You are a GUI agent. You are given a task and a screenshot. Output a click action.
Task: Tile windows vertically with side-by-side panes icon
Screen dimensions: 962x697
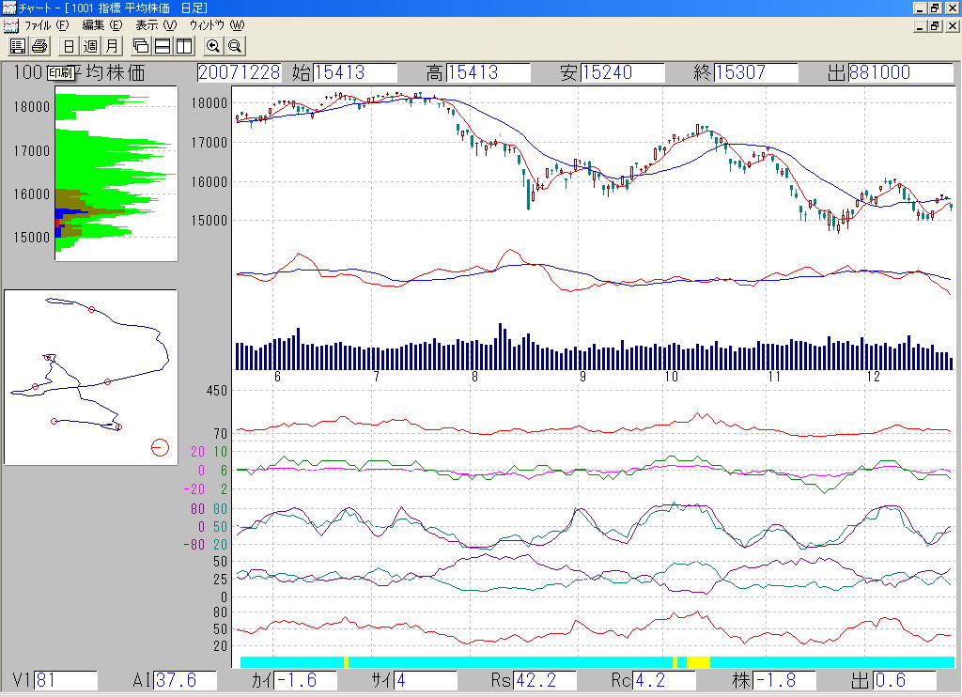pyautogui.click(x=184, y=46)
